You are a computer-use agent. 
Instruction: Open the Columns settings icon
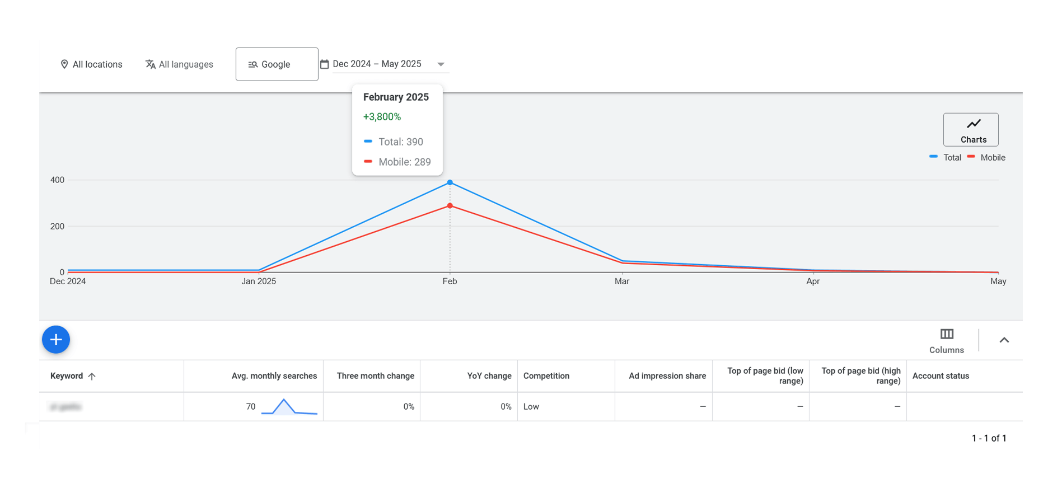click(946, 334)
